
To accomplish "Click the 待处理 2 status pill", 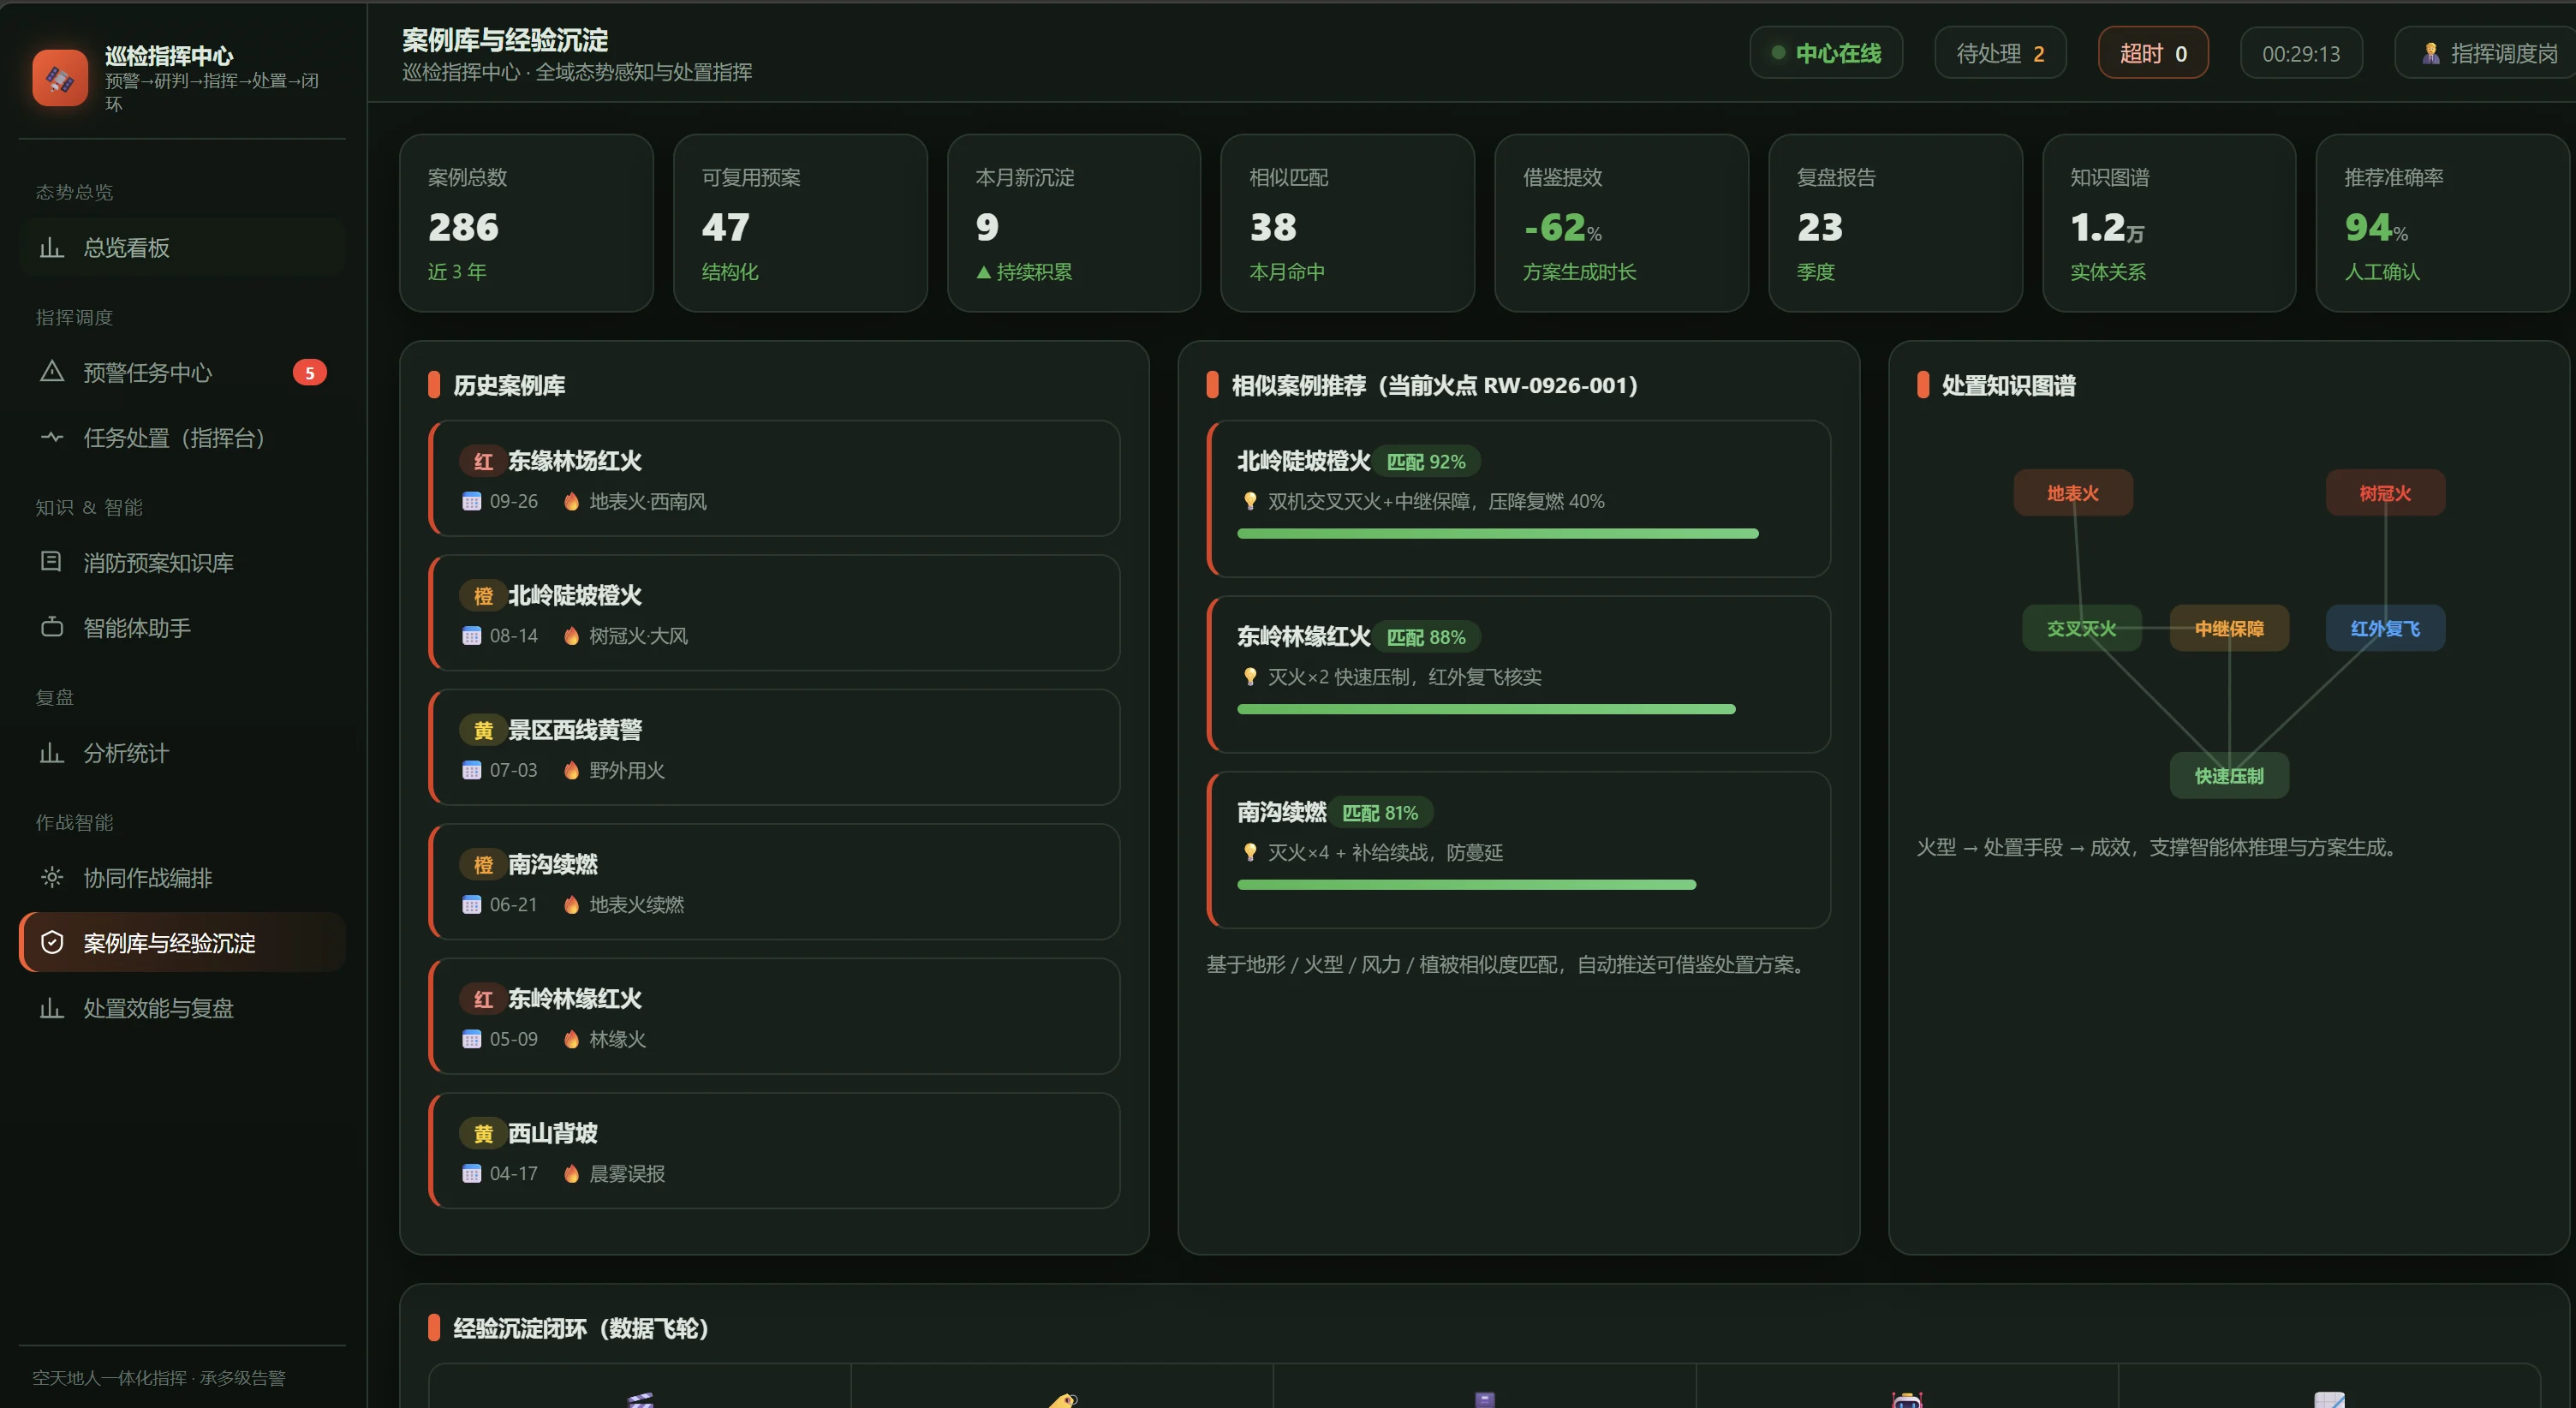I will (x=2000, y=53).
